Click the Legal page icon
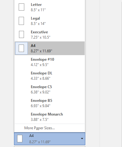The image size is (122, 147). tap(21, 21)
